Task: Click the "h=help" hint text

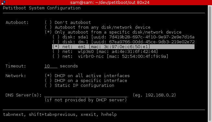Action: click(109, 115)
